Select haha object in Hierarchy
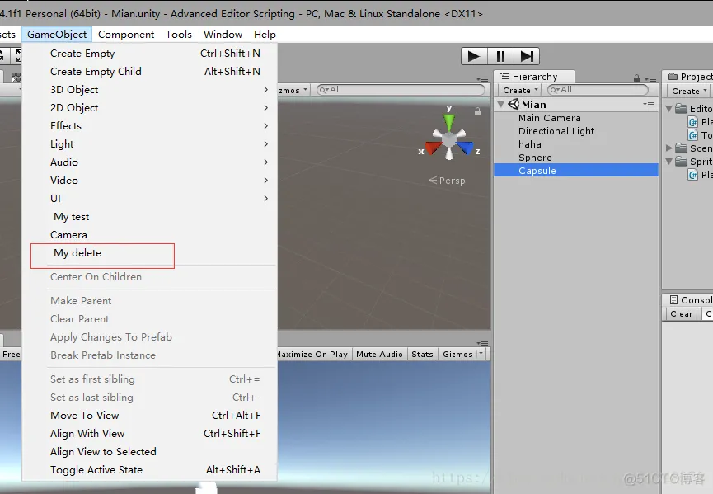This screenshot has height=494, width=713. click(x=576, y=144)
